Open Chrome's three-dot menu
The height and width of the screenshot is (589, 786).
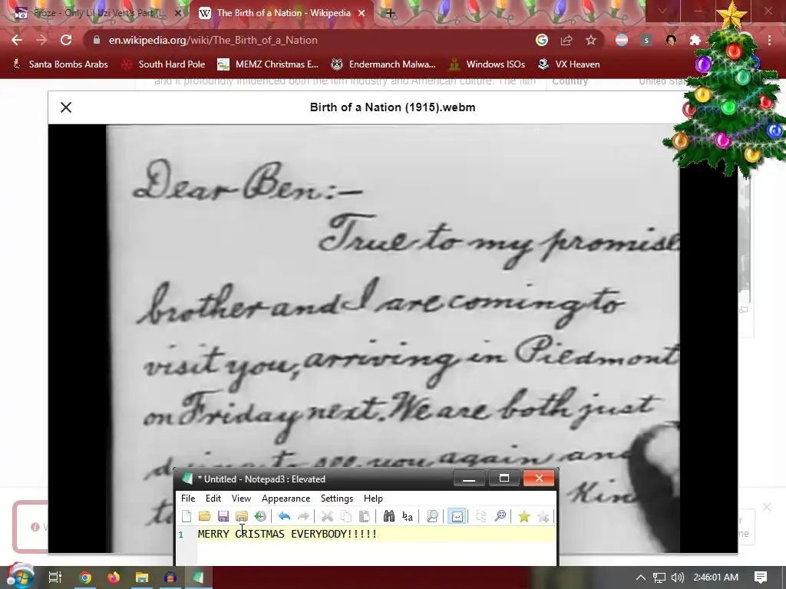(769, 40)
